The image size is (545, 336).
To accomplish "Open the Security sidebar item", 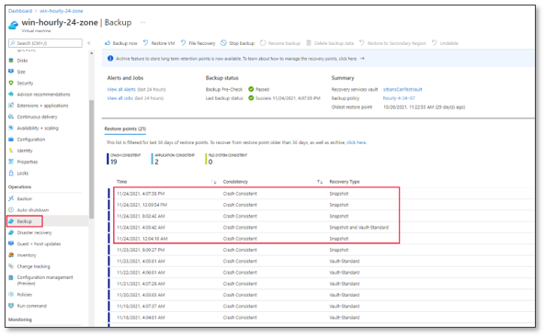I will (25, 83).
